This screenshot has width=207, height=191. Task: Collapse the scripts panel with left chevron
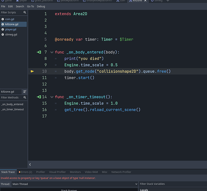pyautogui.click(x=30, y=165)
